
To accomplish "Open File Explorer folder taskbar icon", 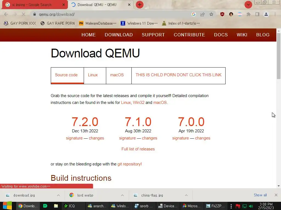I will [56, 206].
